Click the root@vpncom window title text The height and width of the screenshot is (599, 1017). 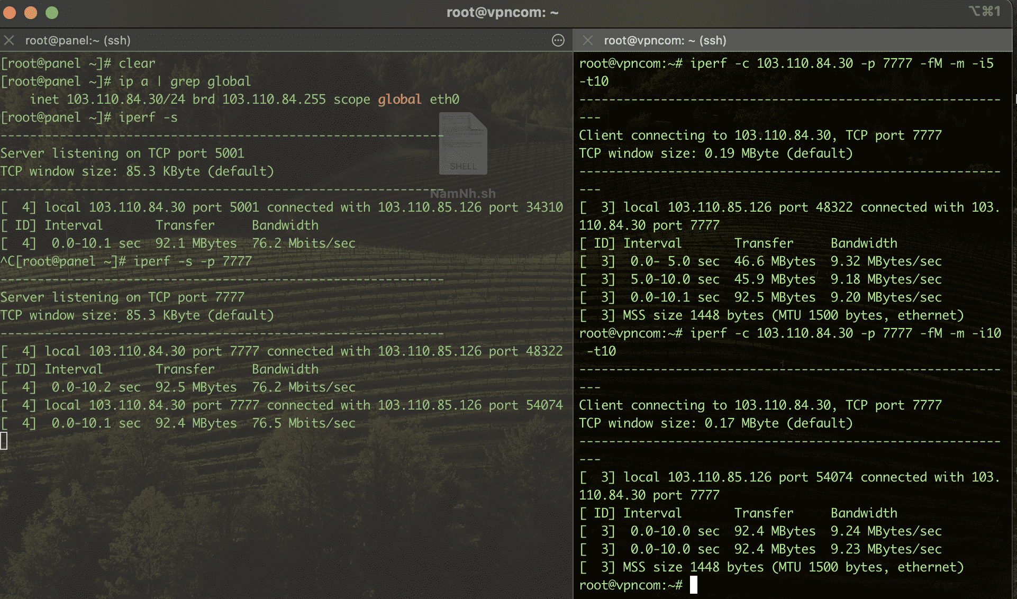tap(502, 12)
